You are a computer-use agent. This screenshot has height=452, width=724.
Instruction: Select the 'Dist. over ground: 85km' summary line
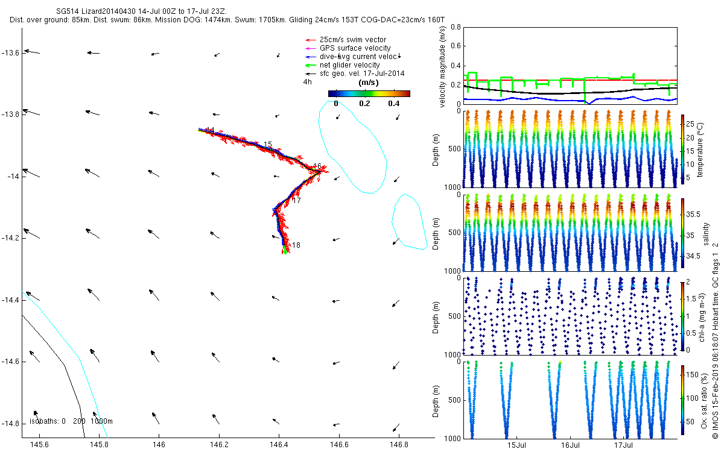227,20
